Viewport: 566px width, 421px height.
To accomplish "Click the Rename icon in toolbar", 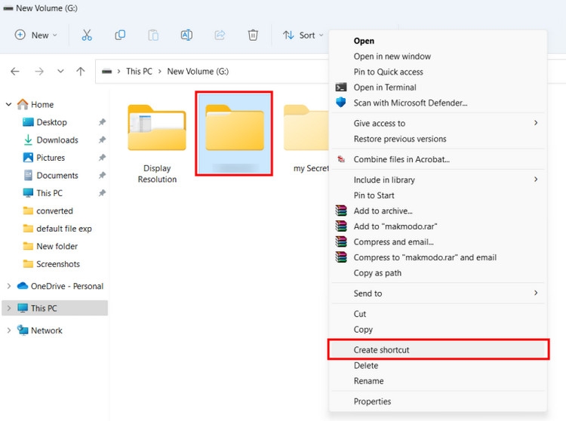I will (186, 35).
